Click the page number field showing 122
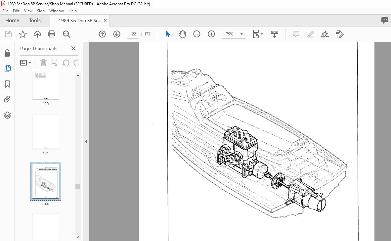This screenshot has height=241, width=391. coord(133,34)
